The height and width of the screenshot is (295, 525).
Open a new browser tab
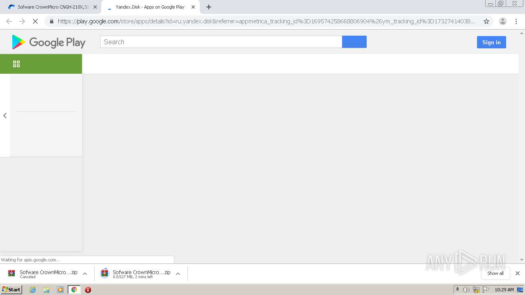tap(209, 7)
